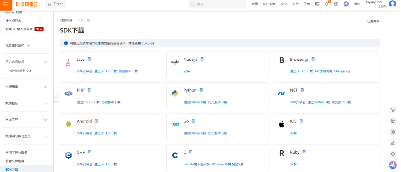The width and height of the screenshot is (401, 172).
Task: Open the 工作台 workbench button
Action: point(55,4)
